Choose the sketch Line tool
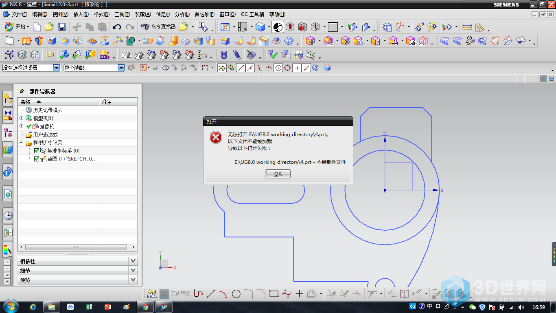The image size is (556, 313). coord(211,293)
